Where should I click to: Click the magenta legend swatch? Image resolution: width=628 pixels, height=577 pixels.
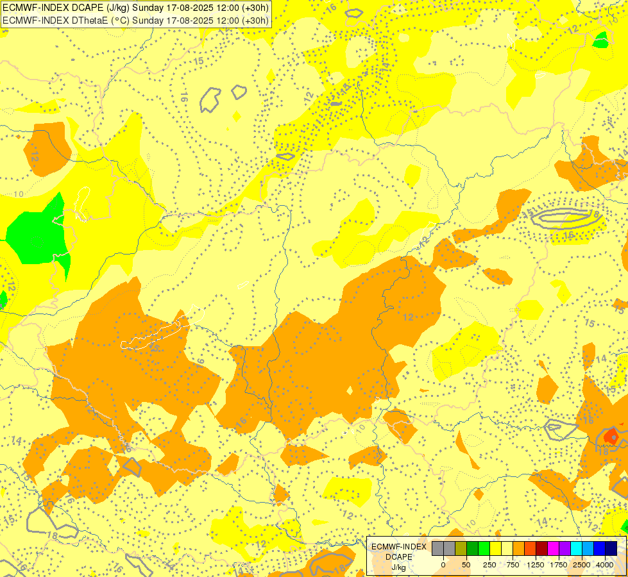point(554,548)
